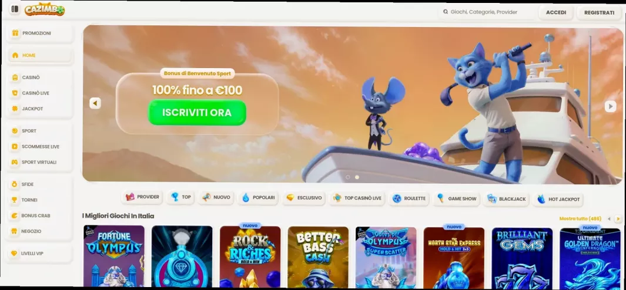Open Scommesse Live play icon
Image resolution: width=626 pixels, height=290 pixels.
click(15, 146)
